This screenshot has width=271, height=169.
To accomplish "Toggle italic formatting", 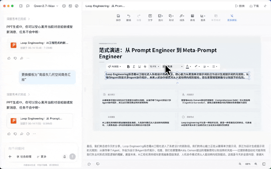I will pos(134,67).
